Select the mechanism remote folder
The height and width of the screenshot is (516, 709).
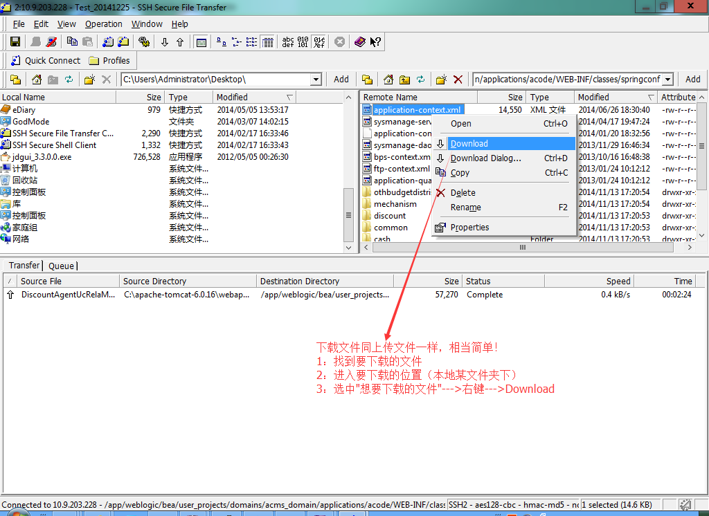395,204
